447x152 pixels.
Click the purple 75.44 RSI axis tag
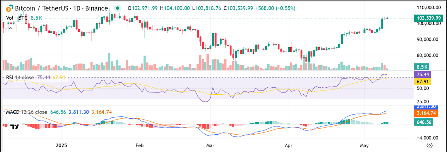422,74
